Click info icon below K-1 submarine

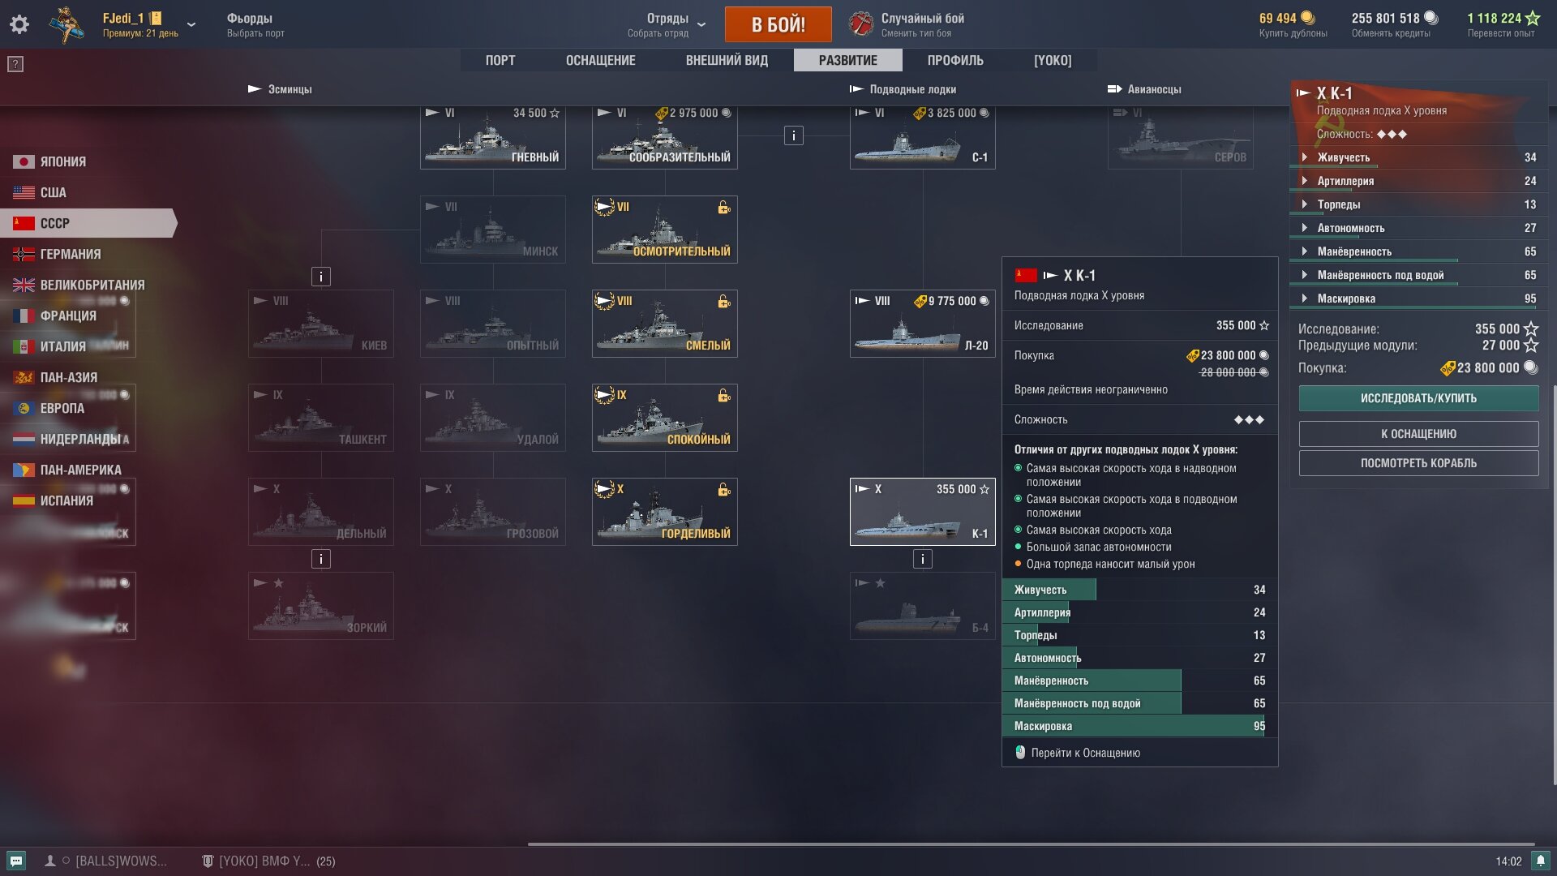point(922,559)
